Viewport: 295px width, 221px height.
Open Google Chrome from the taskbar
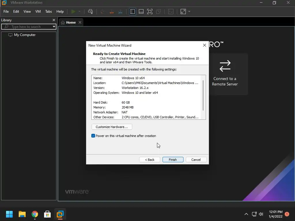coord(35,214)
